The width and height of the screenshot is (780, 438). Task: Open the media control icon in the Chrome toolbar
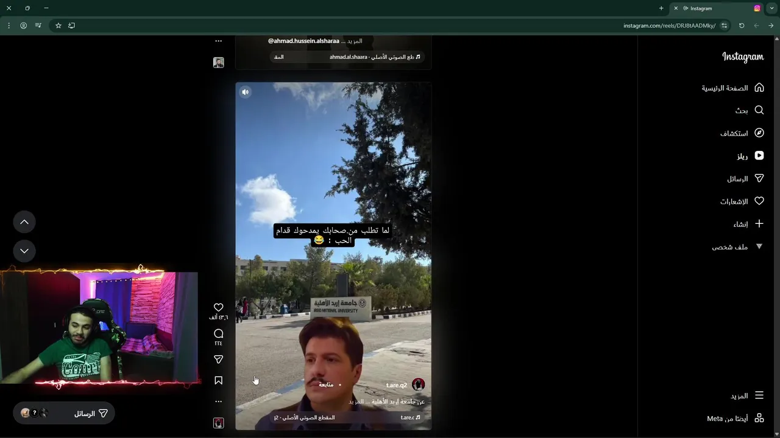point(38,26)
